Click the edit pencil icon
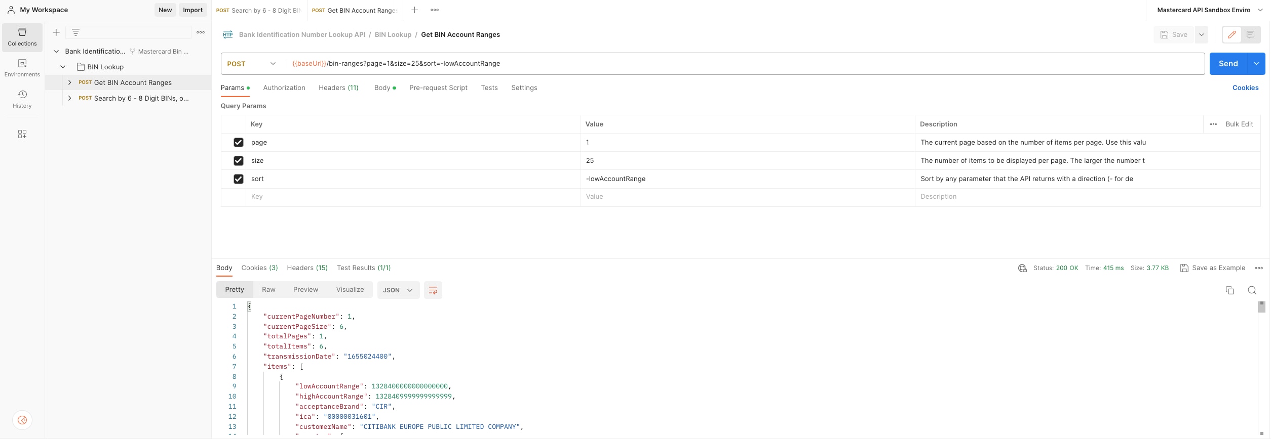 (x=1231, y=34)
